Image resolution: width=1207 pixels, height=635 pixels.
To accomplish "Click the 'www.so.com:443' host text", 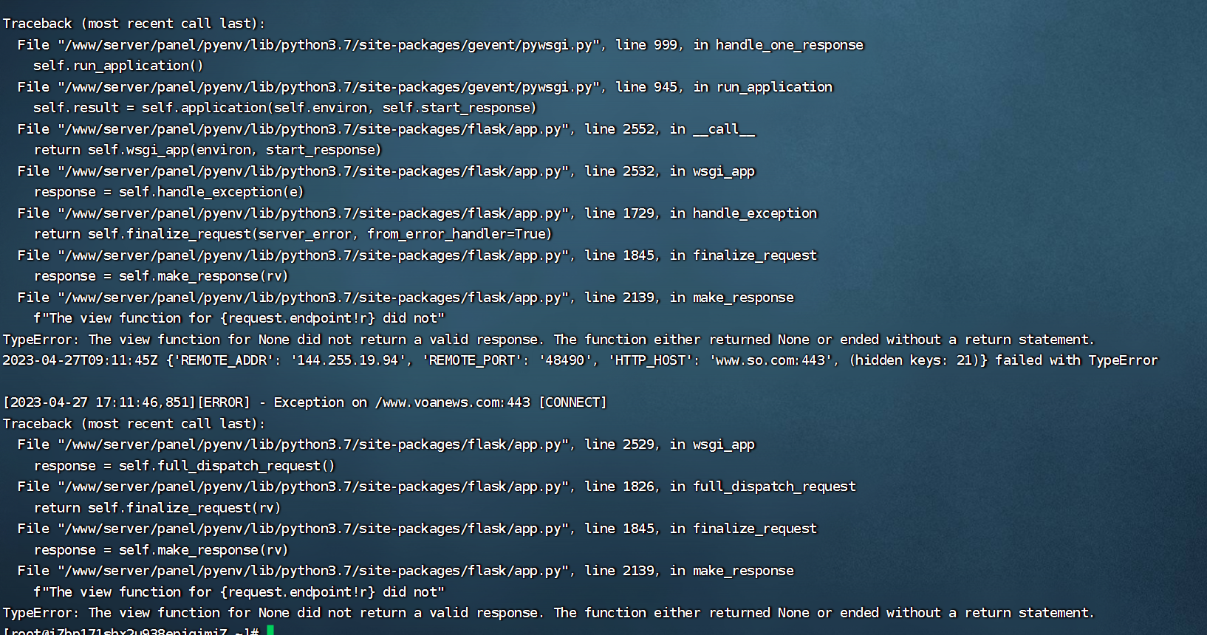I will coord(771,360).
